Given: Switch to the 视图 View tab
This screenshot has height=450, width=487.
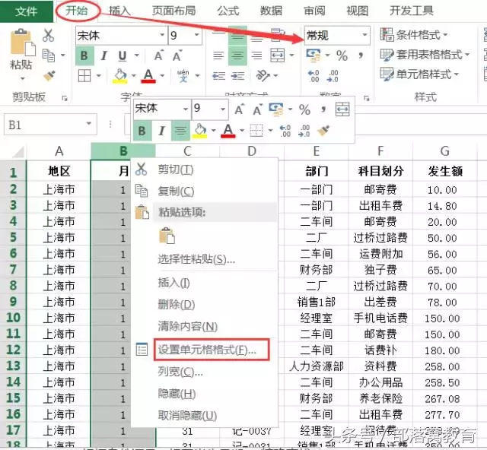Looking at the screenshot, I should coord(358,11).
